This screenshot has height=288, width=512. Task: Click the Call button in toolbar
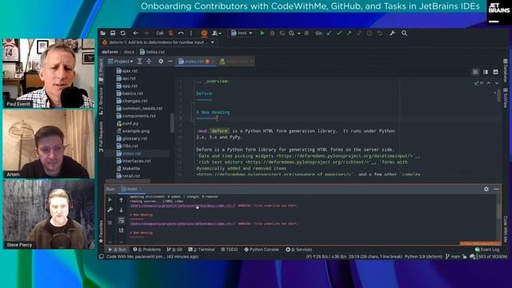click(x=160, y=34)
